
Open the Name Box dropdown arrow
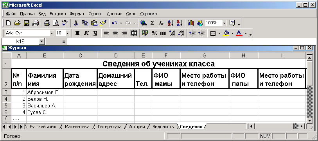coord(41,42)
